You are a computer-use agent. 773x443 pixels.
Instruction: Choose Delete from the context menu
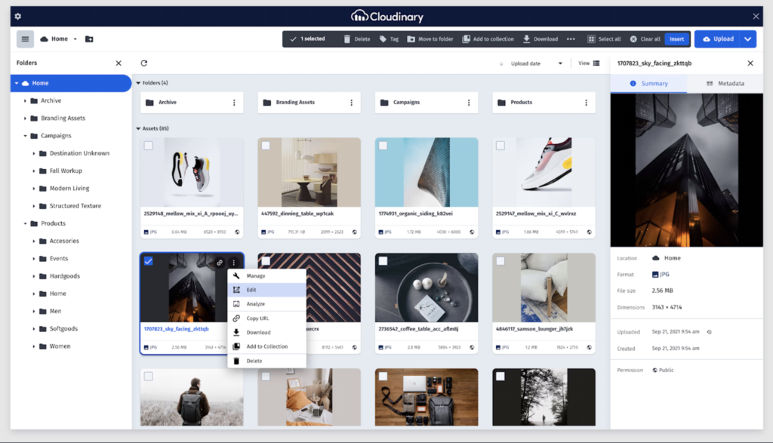266,361
